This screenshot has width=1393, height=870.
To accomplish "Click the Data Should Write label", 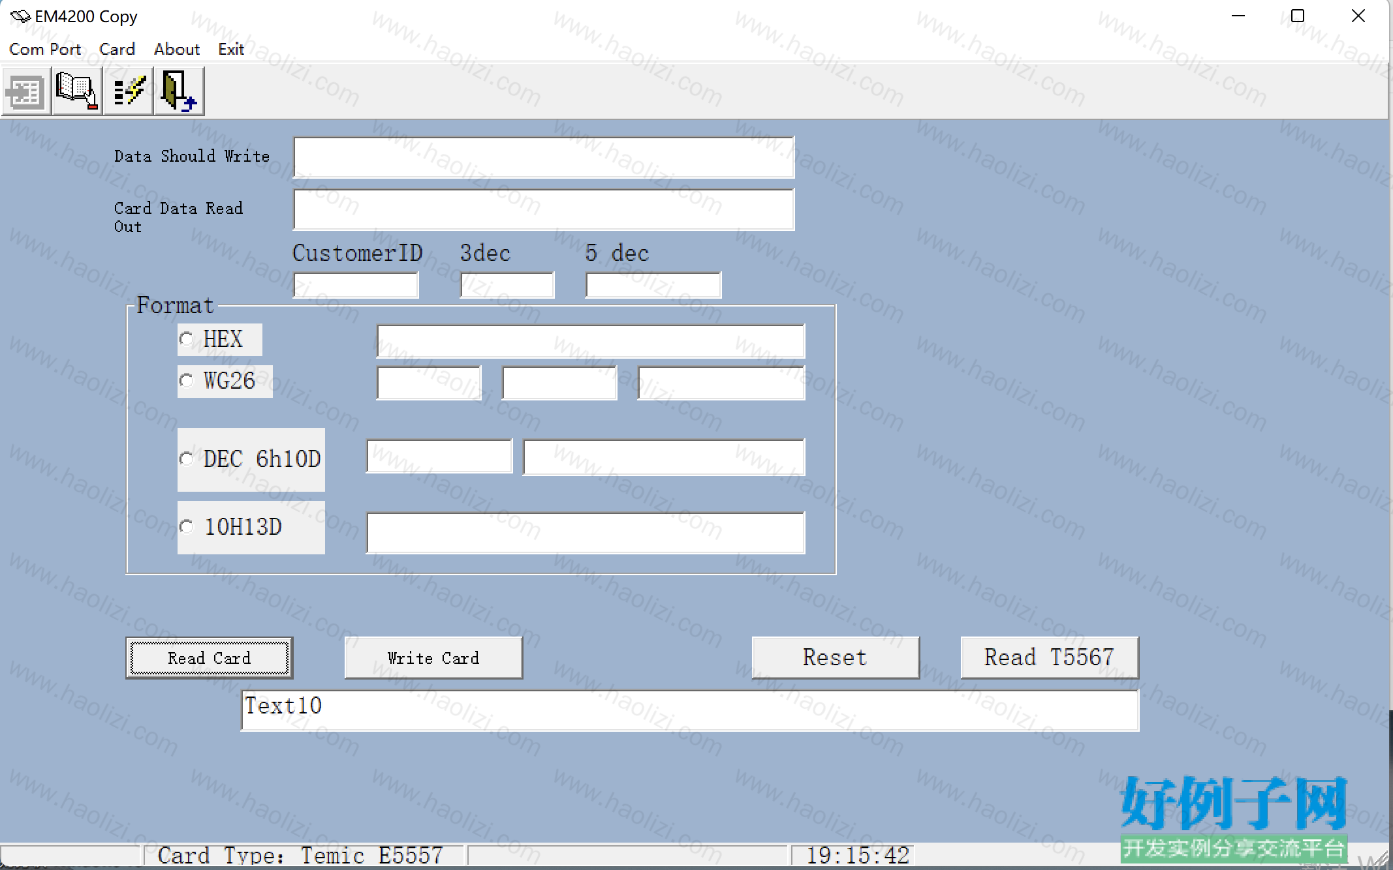I will click(192, 157).
